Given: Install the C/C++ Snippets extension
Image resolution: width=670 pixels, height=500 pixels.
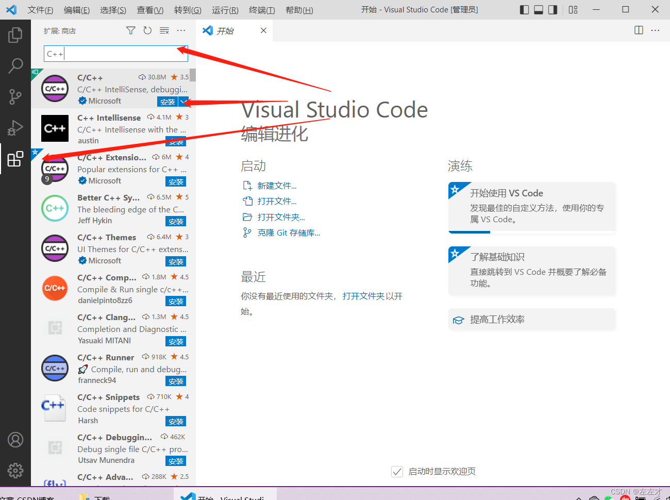Looking at the screenshot, I should point(176,421).
